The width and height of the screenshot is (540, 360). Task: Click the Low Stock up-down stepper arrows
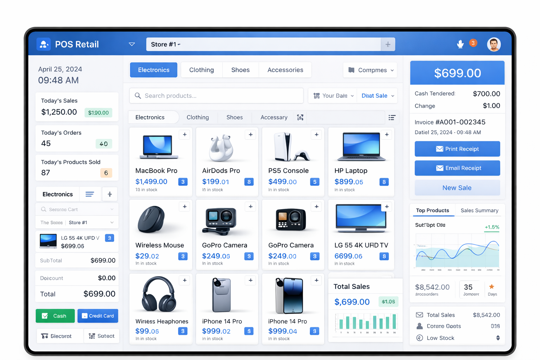tap(498, 338)
